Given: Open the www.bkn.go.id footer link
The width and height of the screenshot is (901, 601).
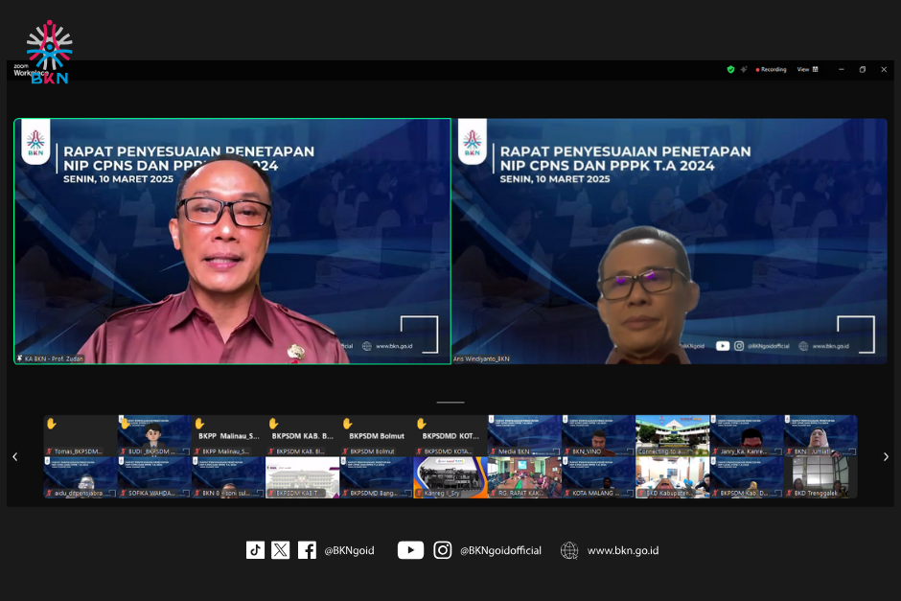Looking at the screenshot, I should click(x=622, y=550).
